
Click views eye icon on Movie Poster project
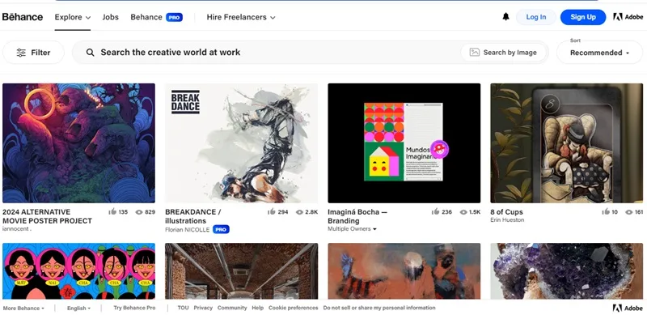(139, 212)
